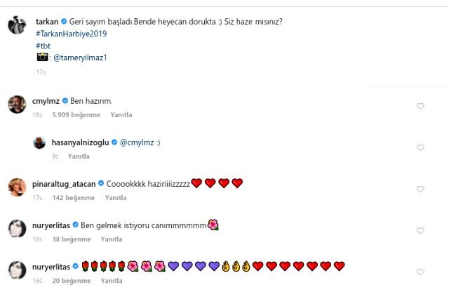Open pinaraltug_atacan's profile avatar
449x299 pixels.
(x=17, y=187)
